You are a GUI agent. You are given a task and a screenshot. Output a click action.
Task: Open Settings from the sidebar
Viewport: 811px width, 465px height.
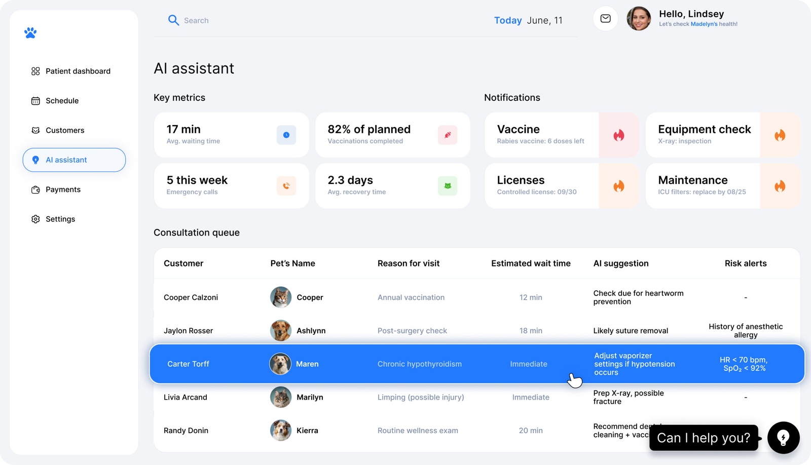pos(60,219)
